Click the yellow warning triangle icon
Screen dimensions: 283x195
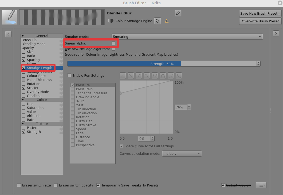(167, 21)
